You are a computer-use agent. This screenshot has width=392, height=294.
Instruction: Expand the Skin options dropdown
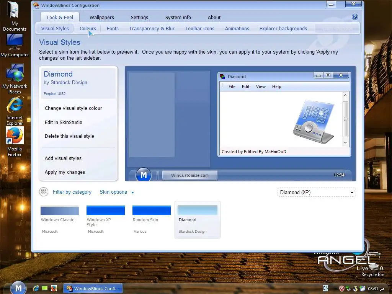coord(117,192)
